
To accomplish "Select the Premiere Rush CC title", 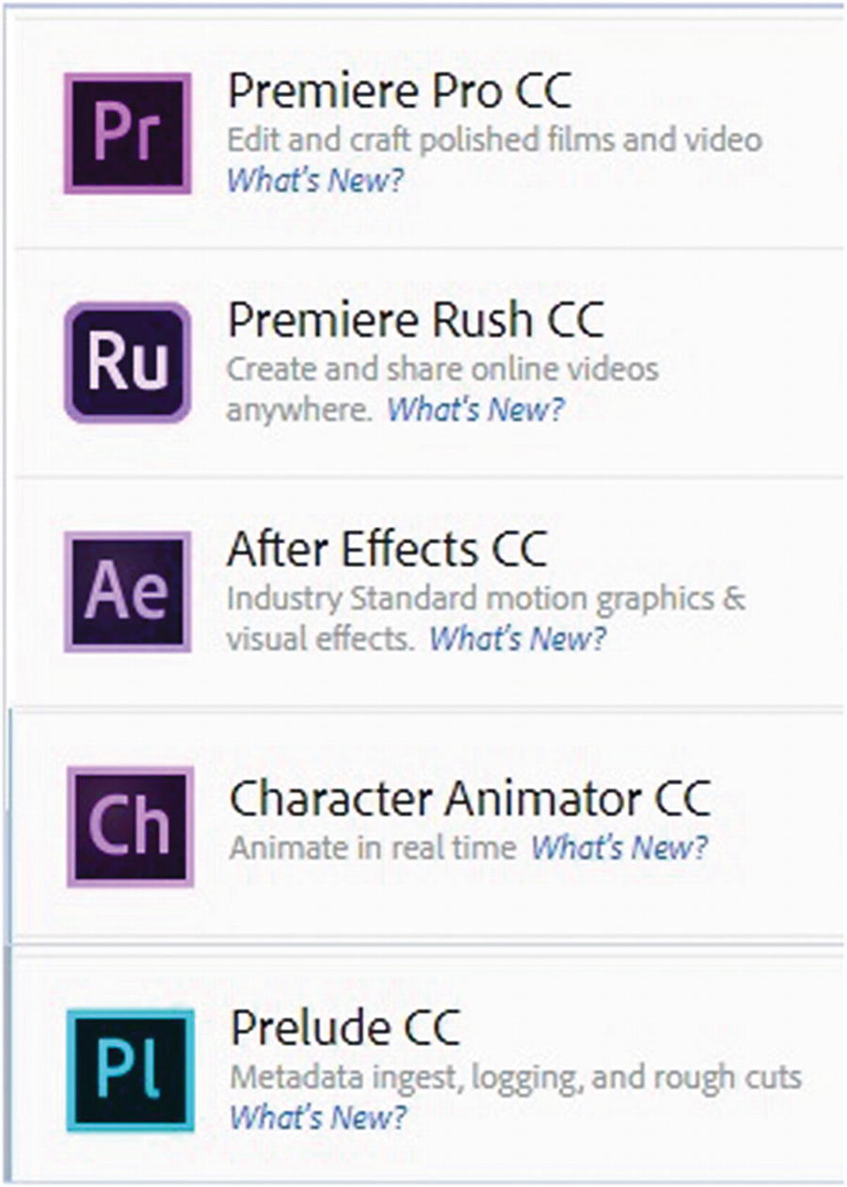I will tap(415, 321).
